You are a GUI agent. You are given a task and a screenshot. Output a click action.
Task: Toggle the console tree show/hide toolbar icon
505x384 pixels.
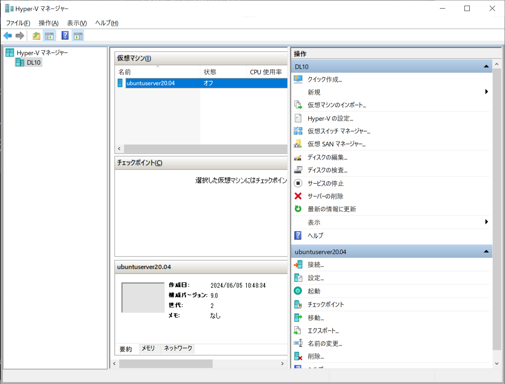[x=49, y=36]
